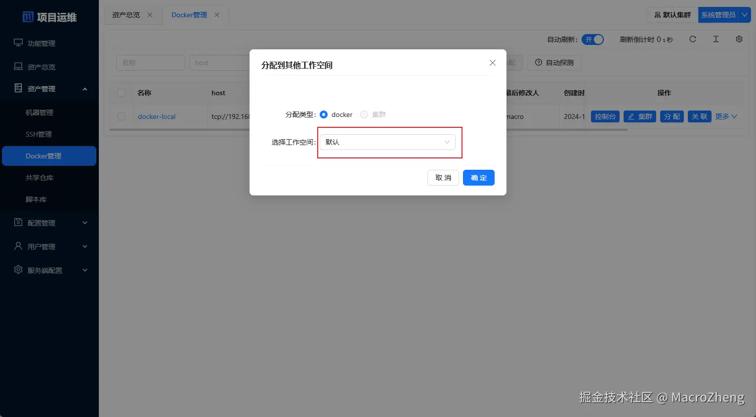Close the Docker管理 tab
This screenshot has width=756, height=417.
click(217, 15)
